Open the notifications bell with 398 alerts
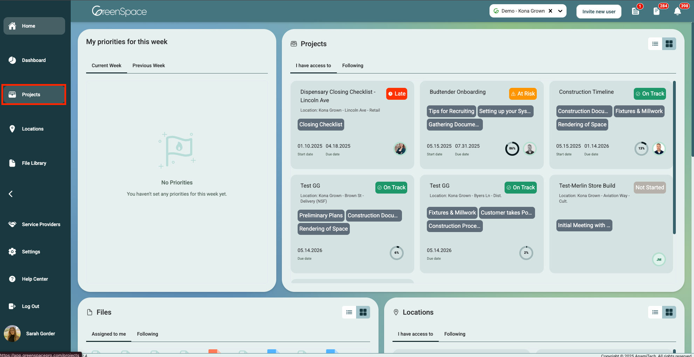 678,11
